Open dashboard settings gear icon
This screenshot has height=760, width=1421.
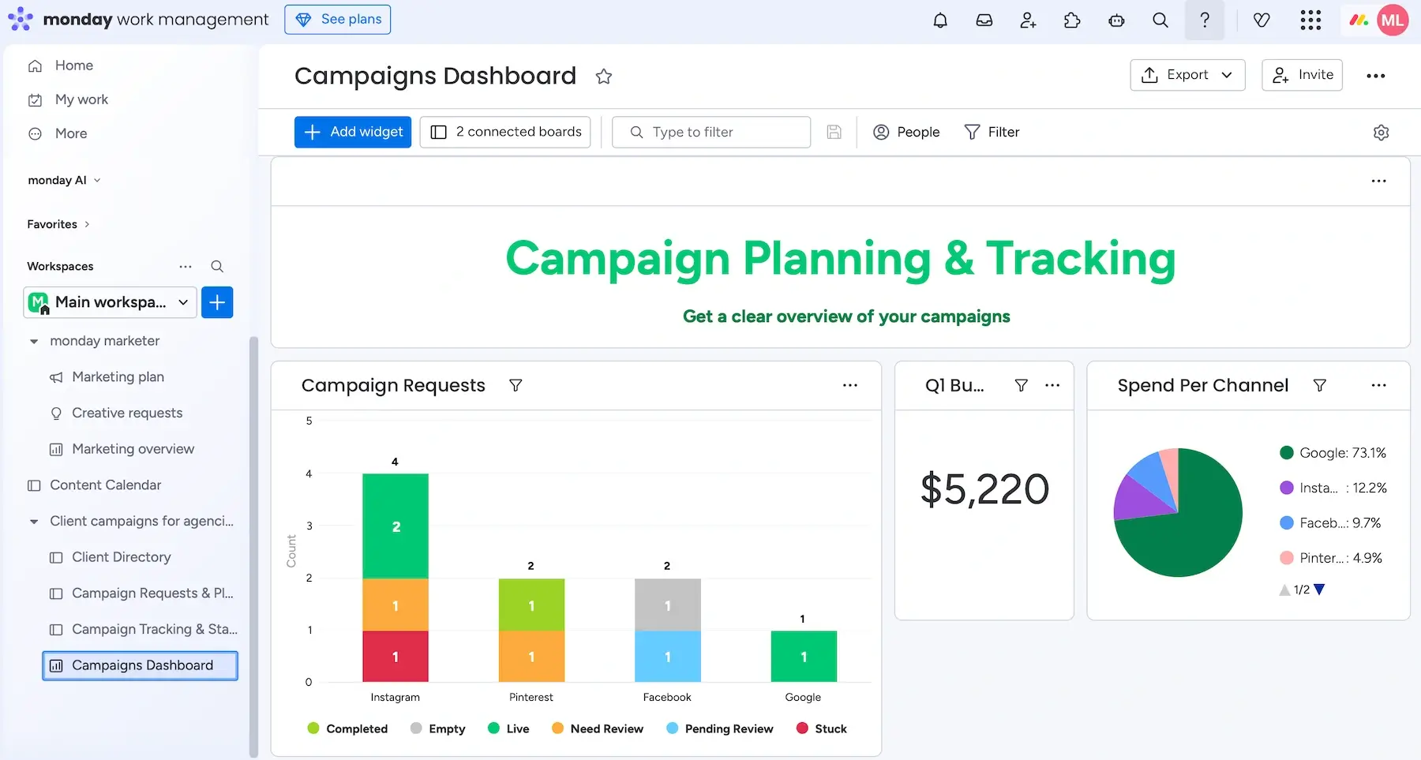click(1381, 133)
